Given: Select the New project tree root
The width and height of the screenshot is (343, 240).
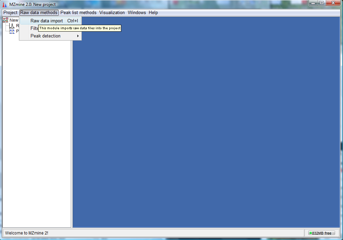Looking at the screenshot, I should (14, 20).
